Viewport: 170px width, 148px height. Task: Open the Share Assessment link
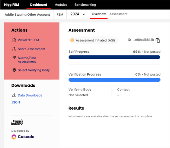(32, 49)
